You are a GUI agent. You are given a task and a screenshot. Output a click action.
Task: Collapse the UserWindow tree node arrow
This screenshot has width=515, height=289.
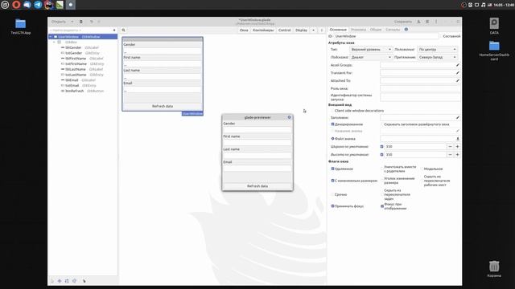[x=51, y=37]
